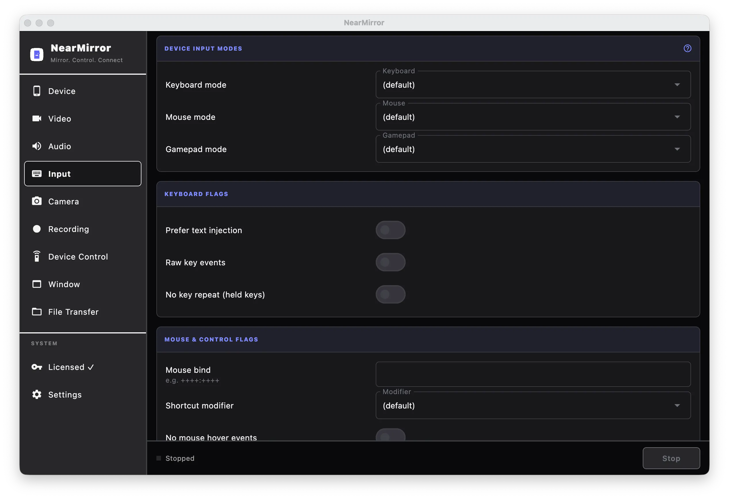The width and height of the screenshot is (729, 499).
Task: Click the Mouse mode label
Action: (x=190, y=117)
